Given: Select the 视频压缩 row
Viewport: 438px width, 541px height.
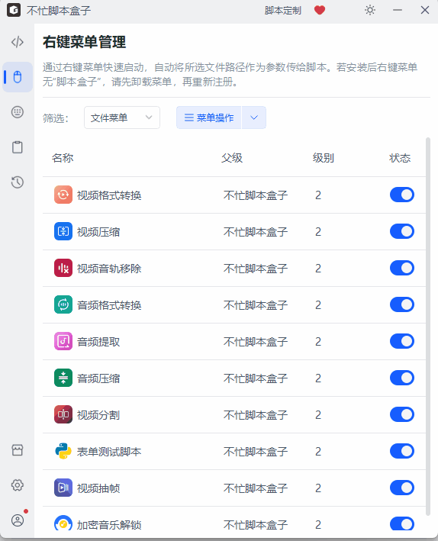Looking at the screenshot, I should point(234,231).
